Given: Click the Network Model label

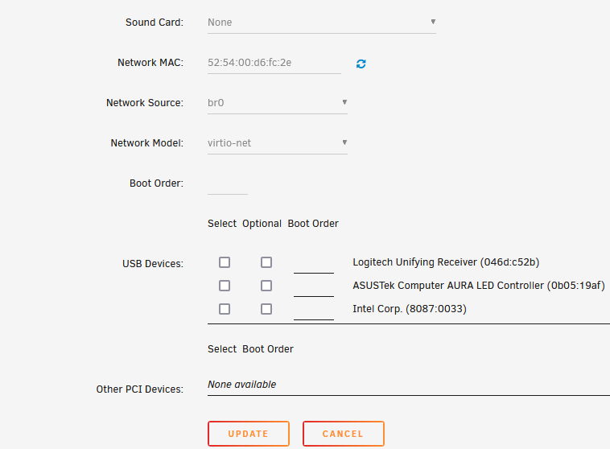Looking at the screenshot, I should tap(147, 143).
